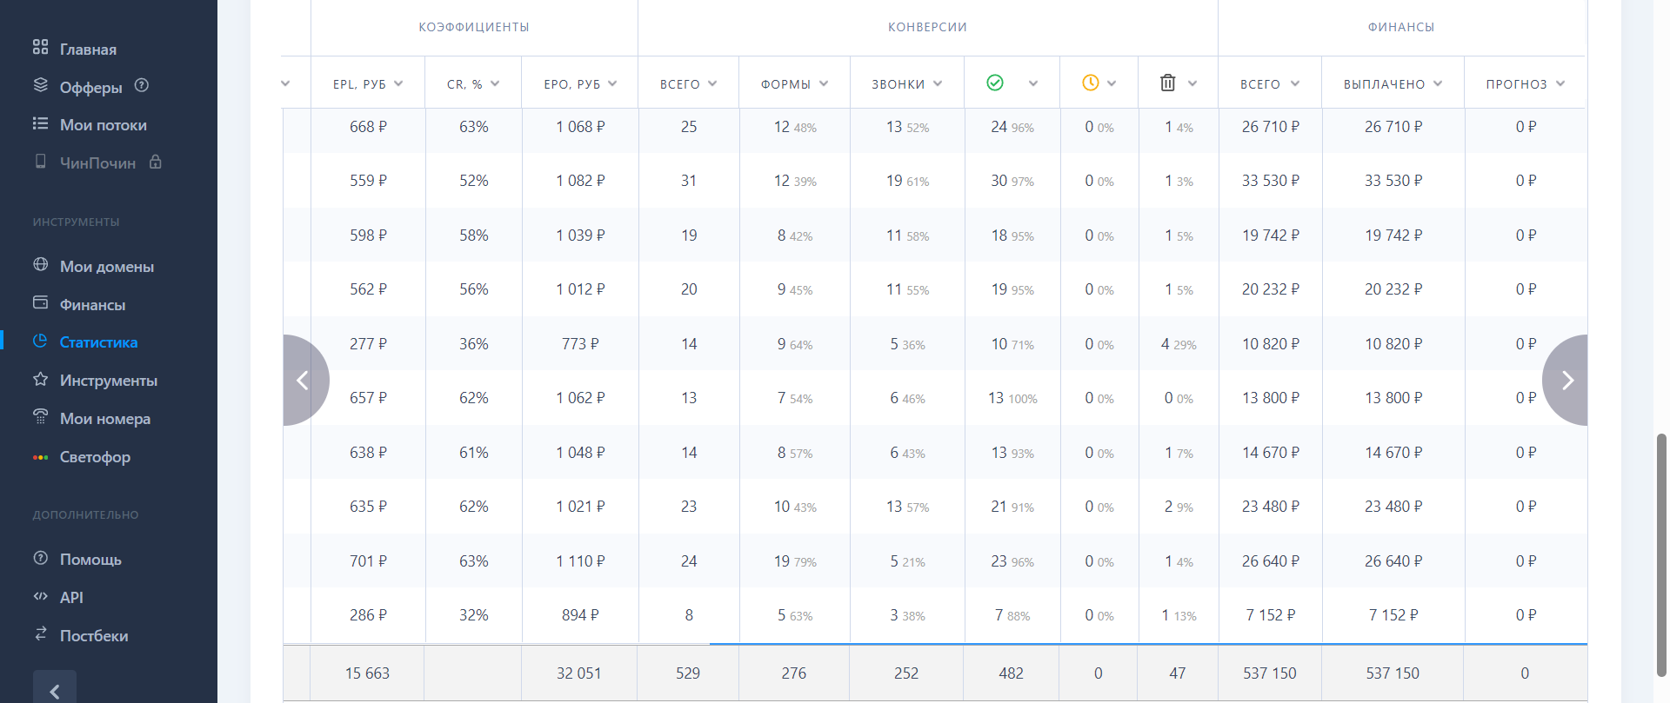Open the Финансы sidebar page
Screen dimensions: 1670x703
tap(92, 305)
